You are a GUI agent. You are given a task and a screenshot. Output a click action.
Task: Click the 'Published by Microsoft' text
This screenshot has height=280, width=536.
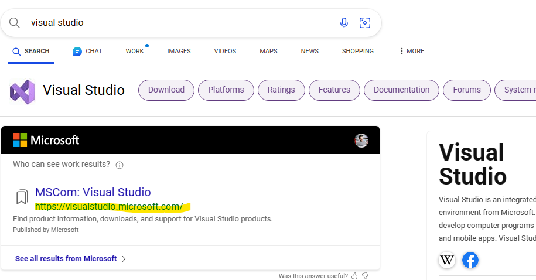coord(46,230)
